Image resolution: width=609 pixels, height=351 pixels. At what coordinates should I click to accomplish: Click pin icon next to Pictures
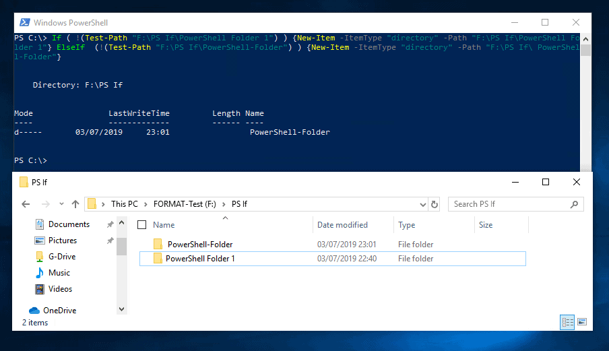tap(110, 241)
